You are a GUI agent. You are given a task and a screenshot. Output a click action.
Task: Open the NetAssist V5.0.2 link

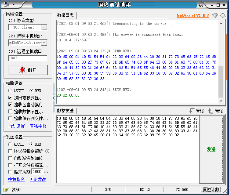point(193,15)
